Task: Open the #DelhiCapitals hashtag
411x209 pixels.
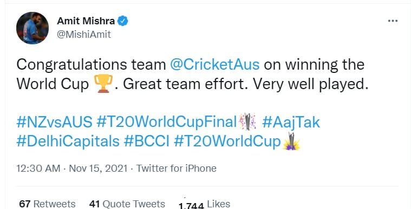Action: click(68, 141)
